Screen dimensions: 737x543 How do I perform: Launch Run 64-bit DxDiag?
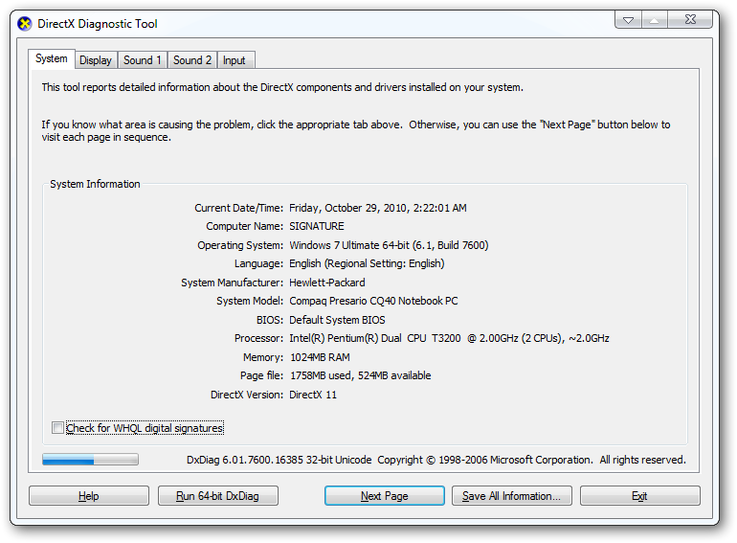[x=217, y=496]
